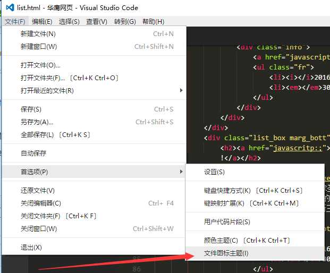Image resolution: width=330 pixels, height=273 pixels.
Task: Click 另存为(A)... menu entry
Action: click(94, 122)
